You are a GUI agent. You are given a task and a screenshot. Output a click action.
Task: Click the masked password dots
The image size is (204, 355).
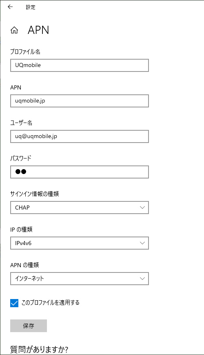coord(21,172)
